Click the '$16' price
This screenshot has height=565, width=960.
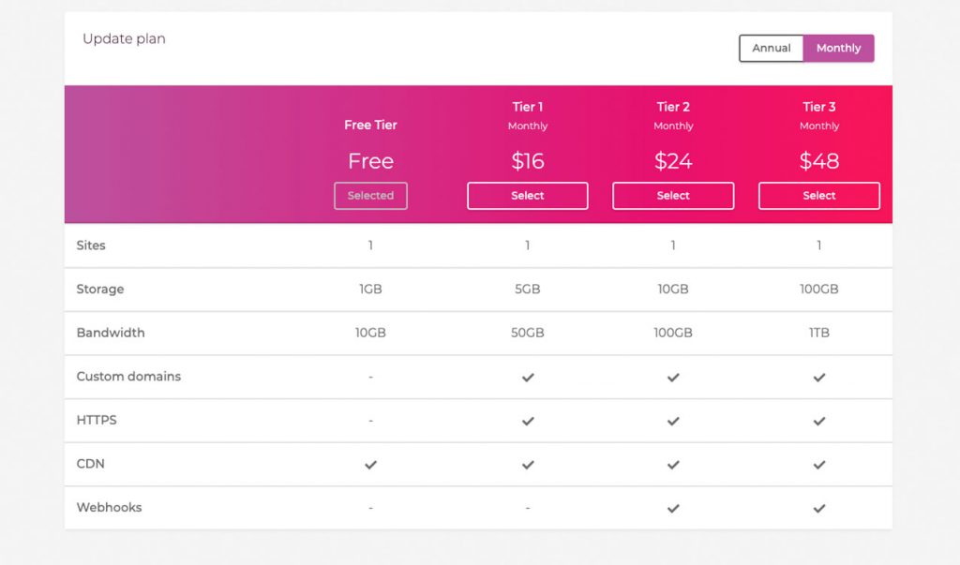coord(528,161)
